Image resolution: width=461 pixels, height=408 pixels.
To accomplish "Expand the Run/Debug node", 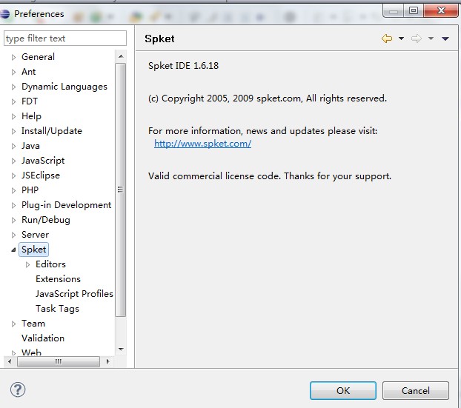I will (13, 220).
